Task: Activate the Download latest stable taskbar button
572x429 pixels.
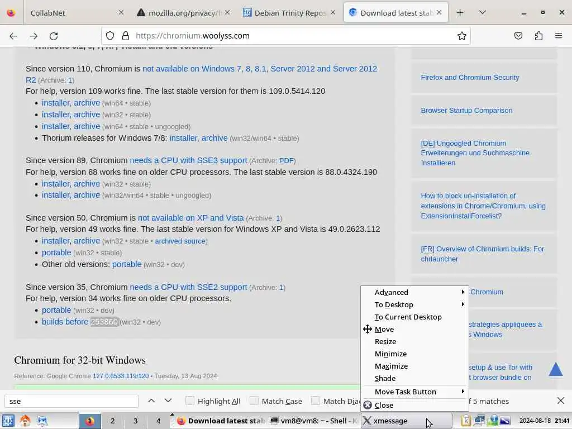Action: pyautogui.click(x=220, y=421)
